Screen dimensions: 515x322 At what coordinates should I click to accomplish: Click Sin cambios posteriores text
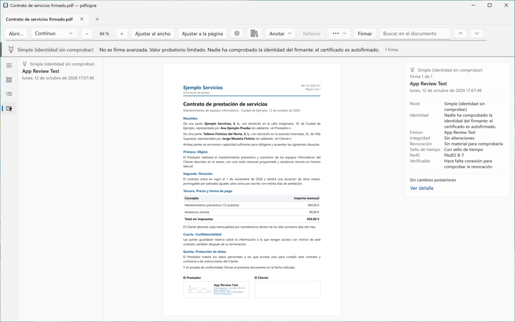pos(433,180)
